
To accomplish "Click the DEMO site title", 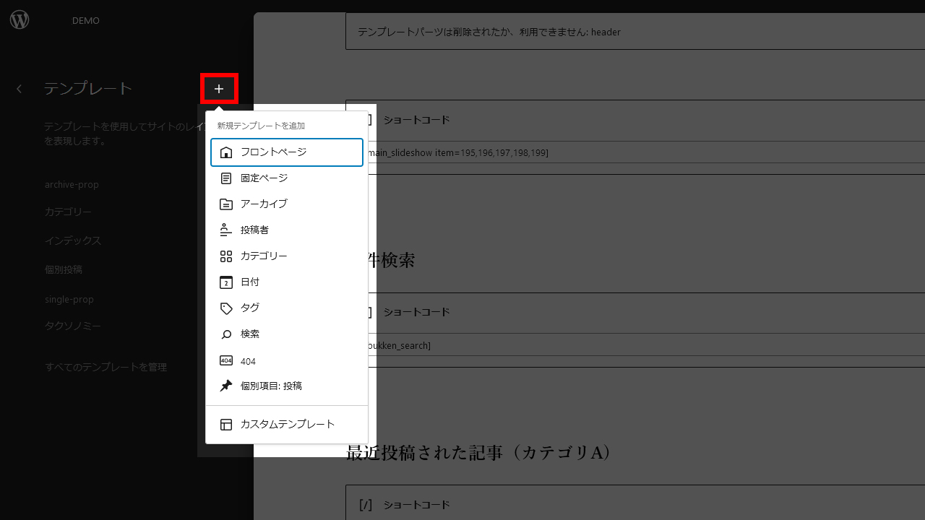I will (86, 20).
